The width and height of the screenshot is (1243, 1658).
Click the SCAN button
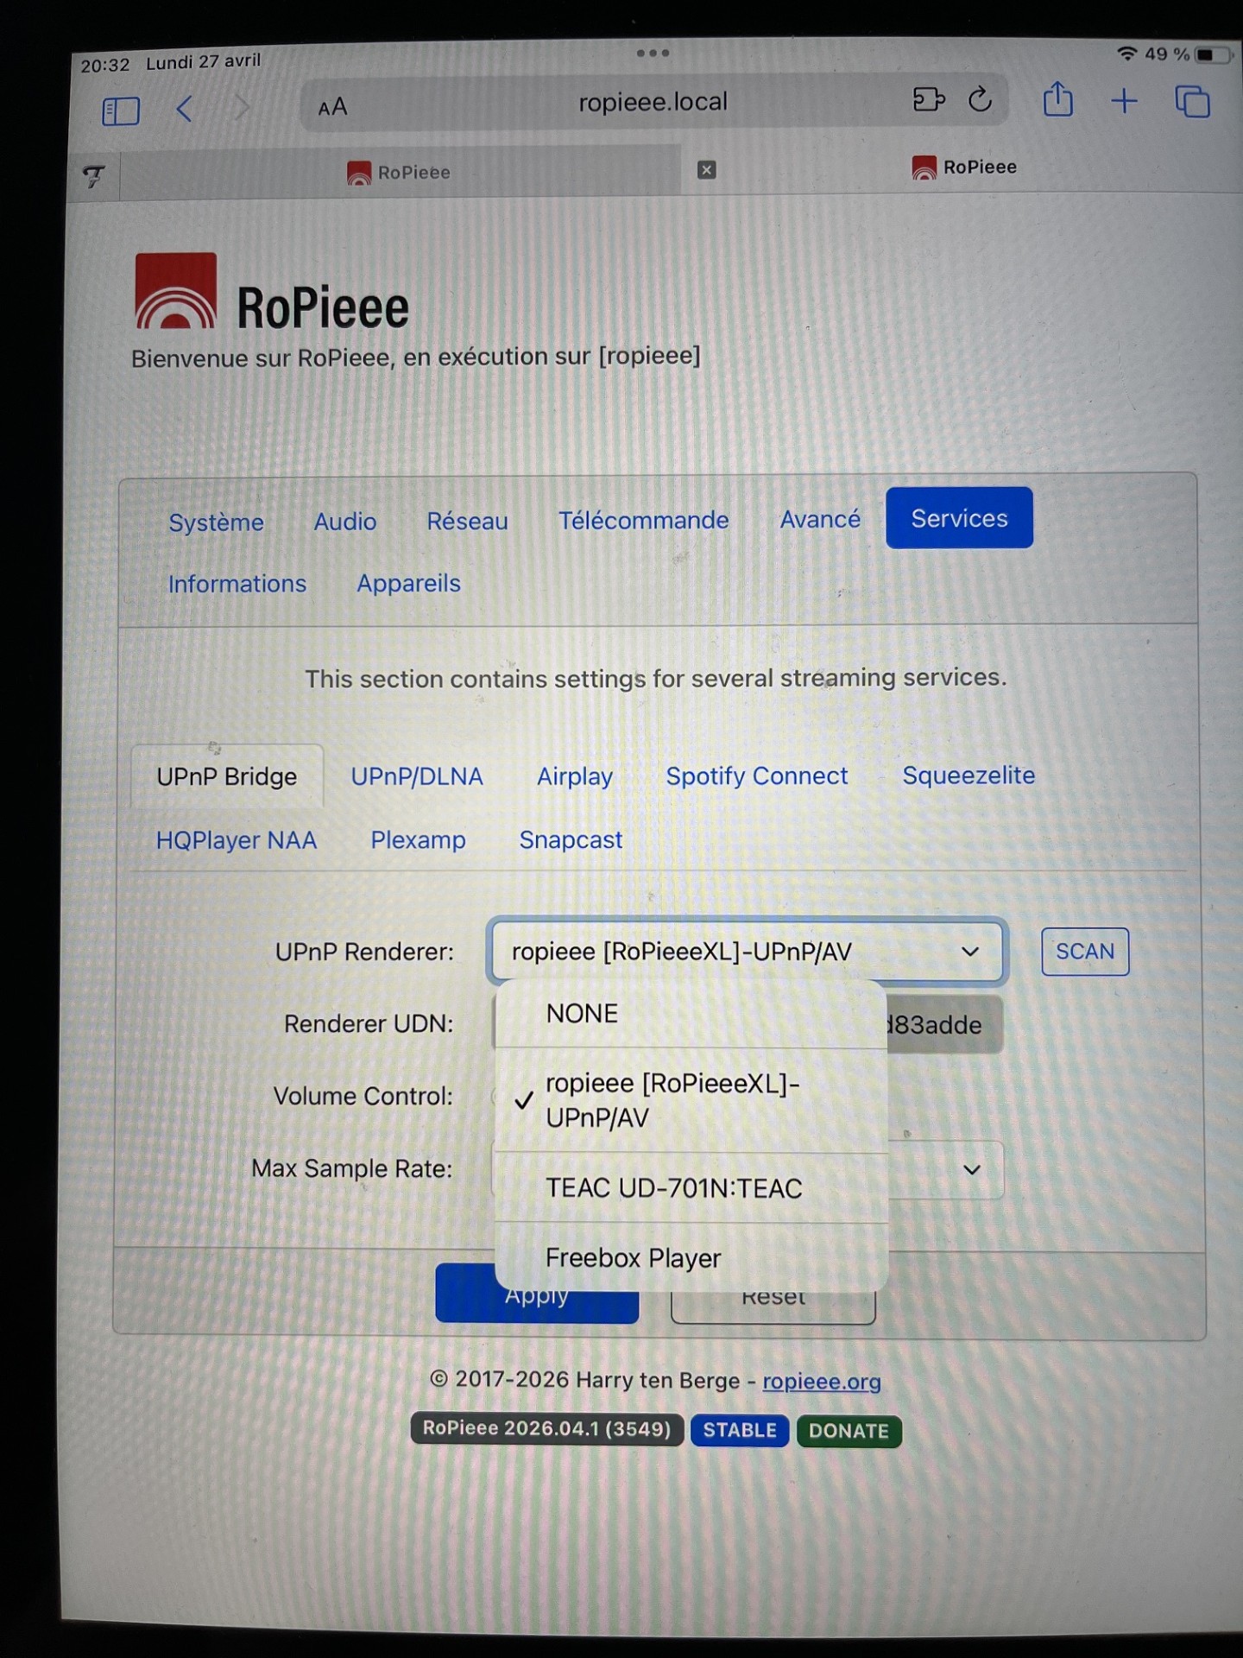point(1085,951)
